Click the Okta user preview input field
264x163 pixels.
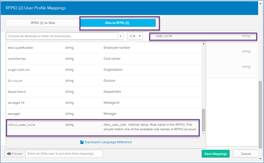tap(64, 154)
